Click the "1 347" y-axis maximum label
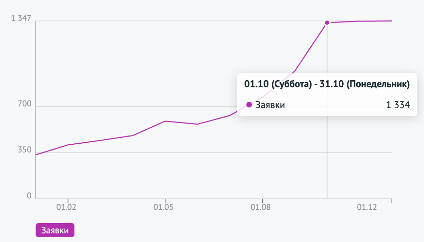The width and height of the screenshot is (424, 242). (x=21, y=18)
